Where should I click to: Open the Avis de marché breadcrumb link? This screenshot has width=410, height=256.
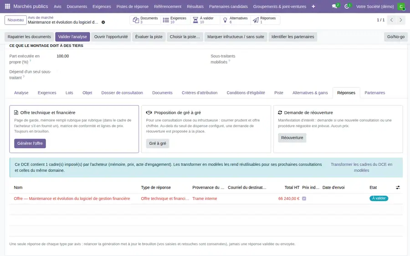[x=41, y=17]
